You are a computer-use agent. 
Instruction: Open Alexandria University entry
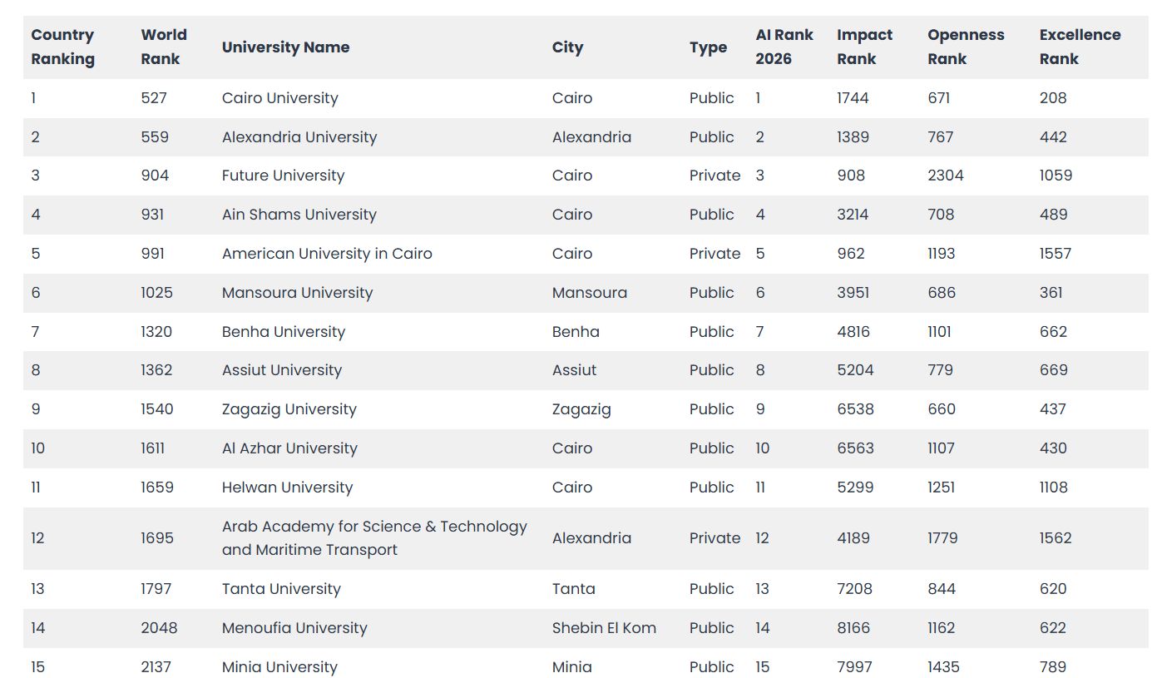pos(299,137)
